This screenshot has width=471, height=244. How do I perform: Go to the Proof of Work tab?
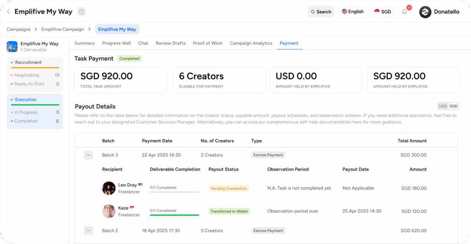[x=207, y=43]
